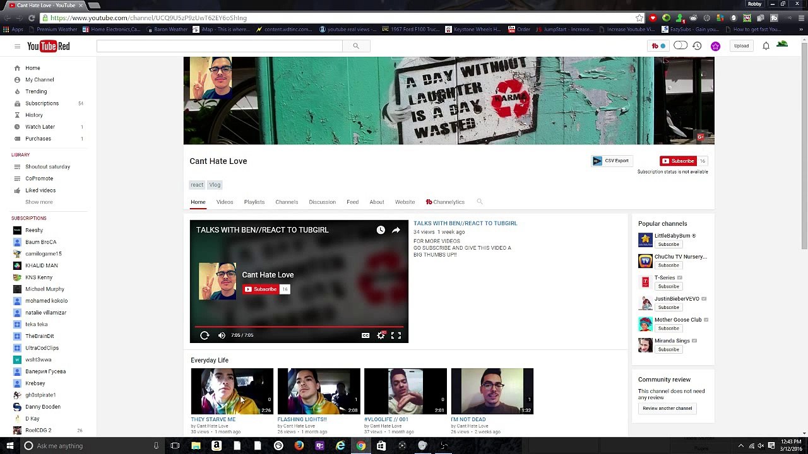Image resolution: width=808 pixels, height=454 pixels.
Task: Toggle closed captions on player
Action: [x=365, y=335]
